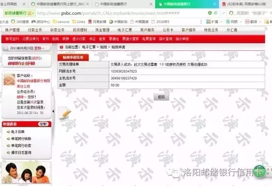
Task: Click the 定制 button in 快捷通道
Action: tap(43, 124)
